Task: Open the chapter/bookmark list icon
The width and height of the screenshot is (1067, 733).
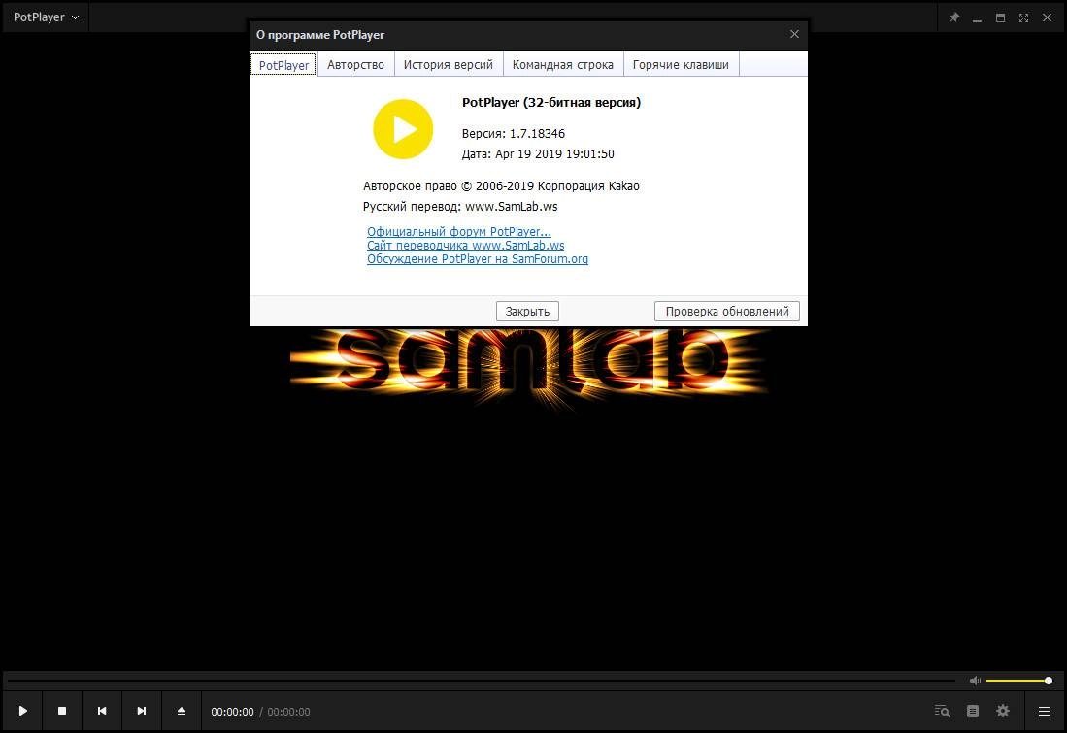Action: pyautogui.click(x=973, y=712)
